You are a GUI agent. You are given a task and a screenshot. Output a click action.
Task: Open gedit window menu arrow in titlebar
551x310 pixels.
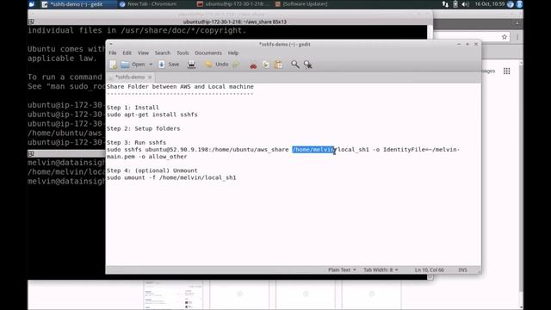111,44
